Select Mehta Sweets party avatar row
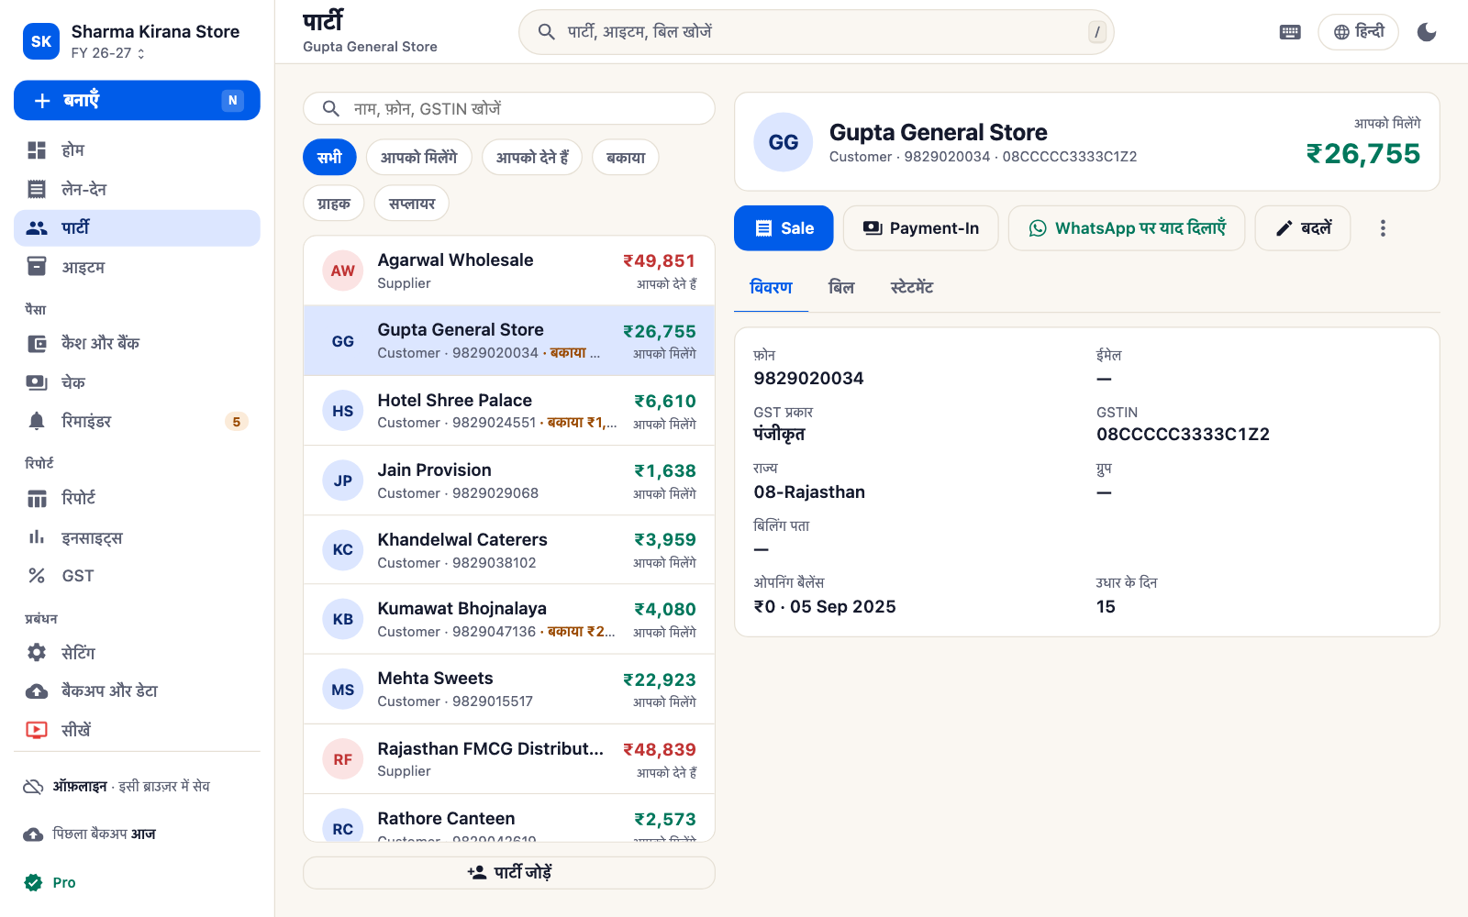This screenshot has height=917, width=1468. tap(509, 689)
